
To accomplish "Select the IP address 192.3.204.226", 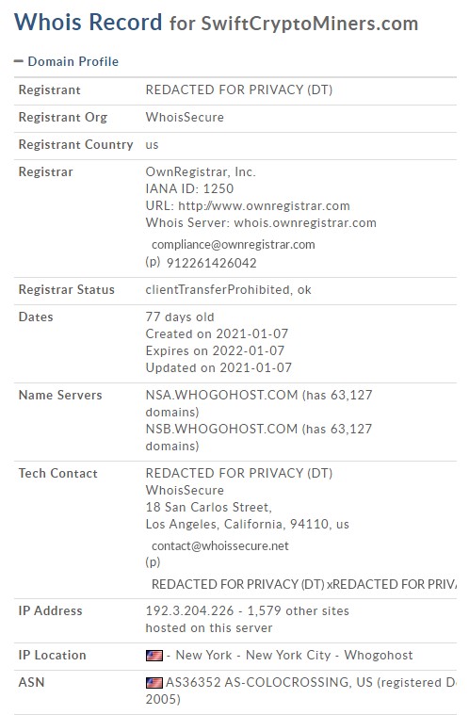I will click(189, 610).
